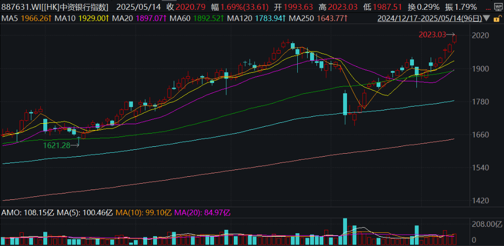Click the WP monitor icon

(498, 7)
